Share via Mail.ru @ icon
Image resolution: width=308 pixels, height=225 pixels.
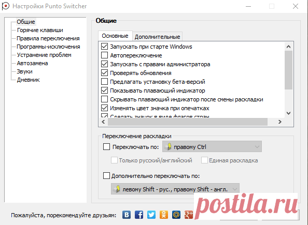pos(176,215)
